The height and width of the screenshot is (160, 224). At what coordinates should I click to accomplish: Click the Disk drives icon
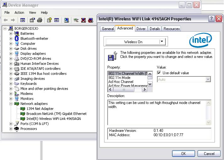[x=17, y=49]
